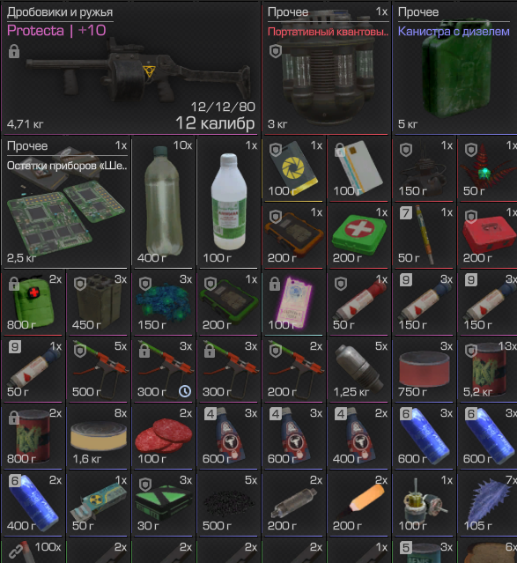Select the portable quantum device item
The width and height of the screenshot is (517, 563).
coord(326,68)
